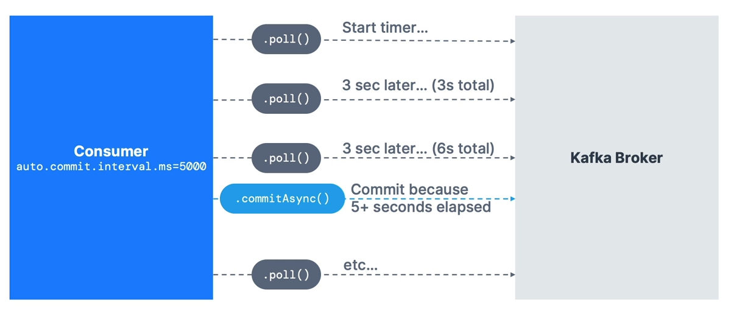
Task: Click the .poll() pill beside Start timer
Action: pos(286,40)
